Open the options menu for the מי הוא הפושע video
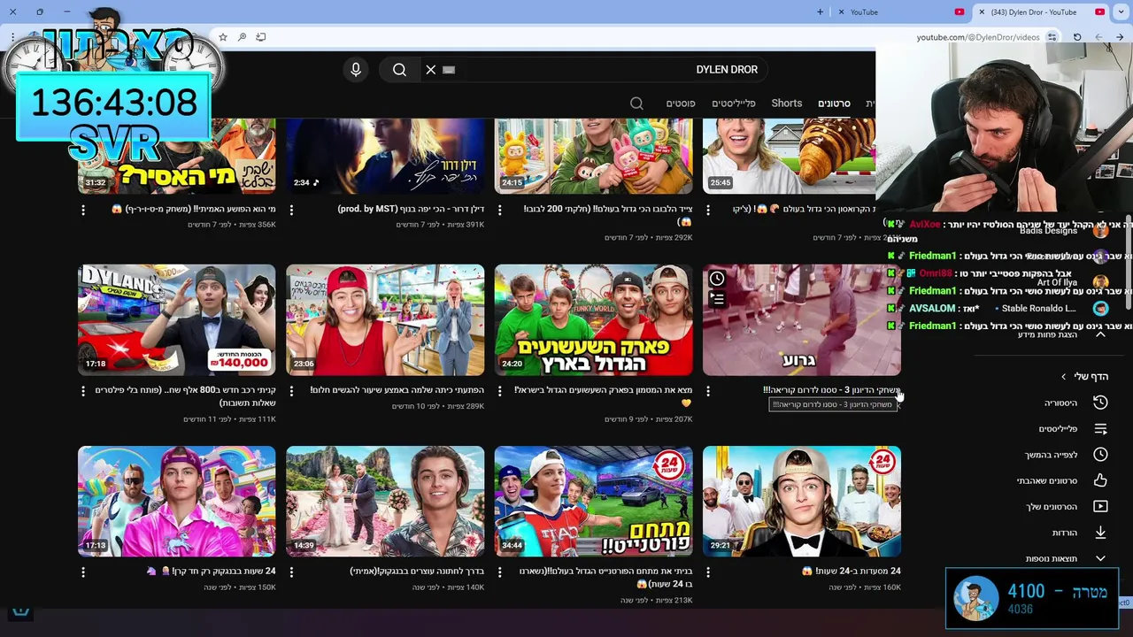This screenshot has width=1133, height=637. tap(83, 210)
